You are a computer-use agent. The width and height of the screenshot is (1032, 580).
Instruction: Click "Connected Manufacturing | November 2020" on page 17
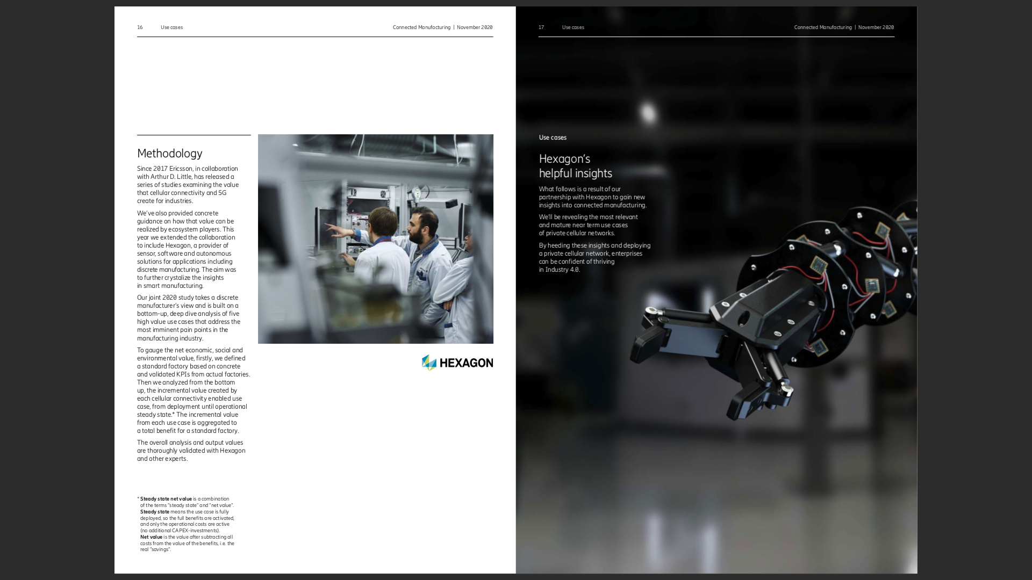(x=844, y=27)
